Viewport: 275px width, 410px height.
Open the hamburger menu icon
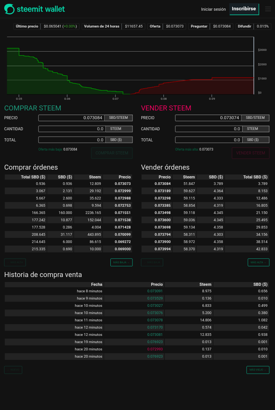point(268,9)
